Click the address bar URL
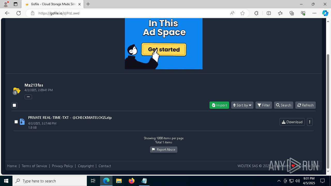The width and height of the screenshot is (331, 186). tap(59, 13)
